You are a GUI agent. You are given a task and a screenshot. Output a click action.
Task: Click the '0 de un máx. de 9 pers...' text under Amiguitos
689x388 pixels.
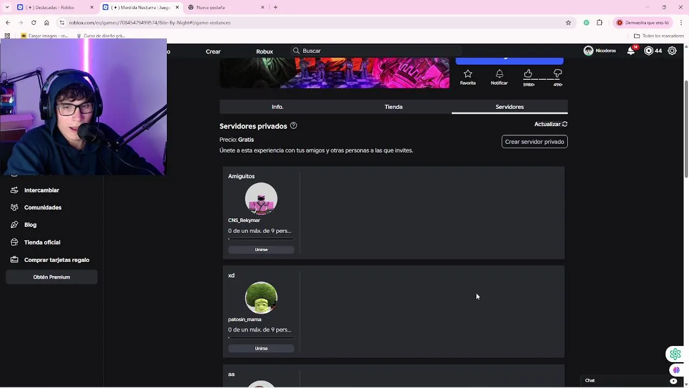click(259, 231)
